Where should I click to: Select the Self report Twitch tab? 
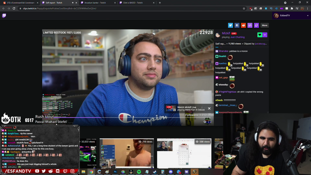[x=54, y=3]
